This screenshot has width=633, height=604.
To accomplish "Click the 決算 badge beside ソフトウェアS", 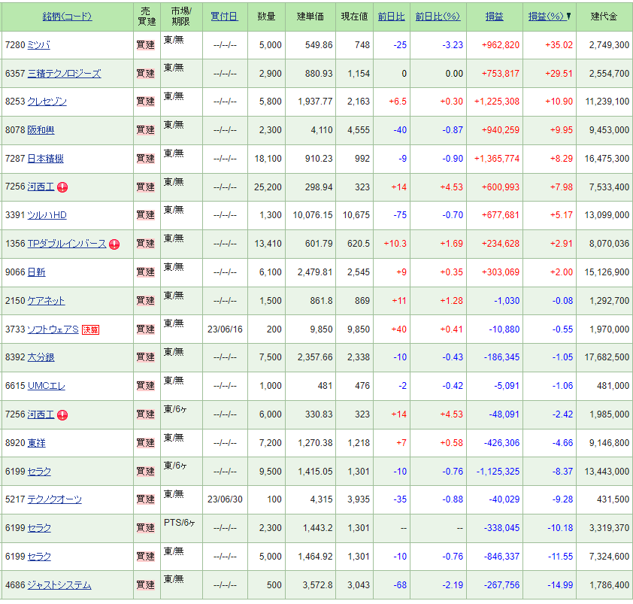I will [x=90, y=329].
